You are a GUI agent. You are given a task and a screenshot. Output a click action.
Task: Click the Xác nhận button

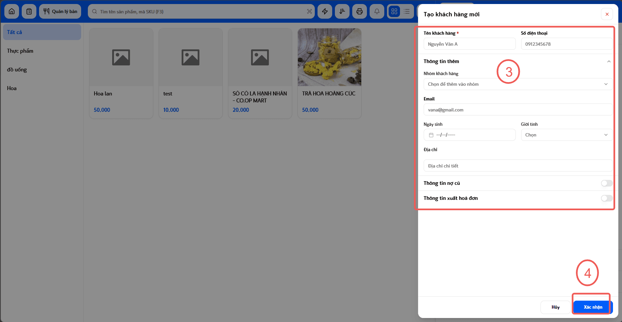(x=593, y=307)
